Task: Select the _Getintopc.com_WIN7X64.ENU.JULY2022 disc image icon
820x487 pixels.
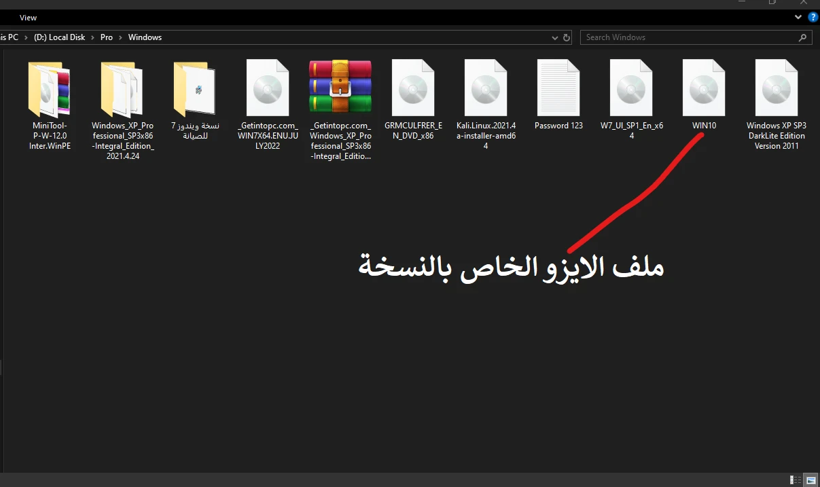Action: tap(268, 88)
